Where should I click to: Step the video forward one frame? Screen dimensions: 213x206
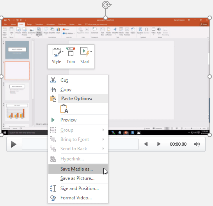158,144
